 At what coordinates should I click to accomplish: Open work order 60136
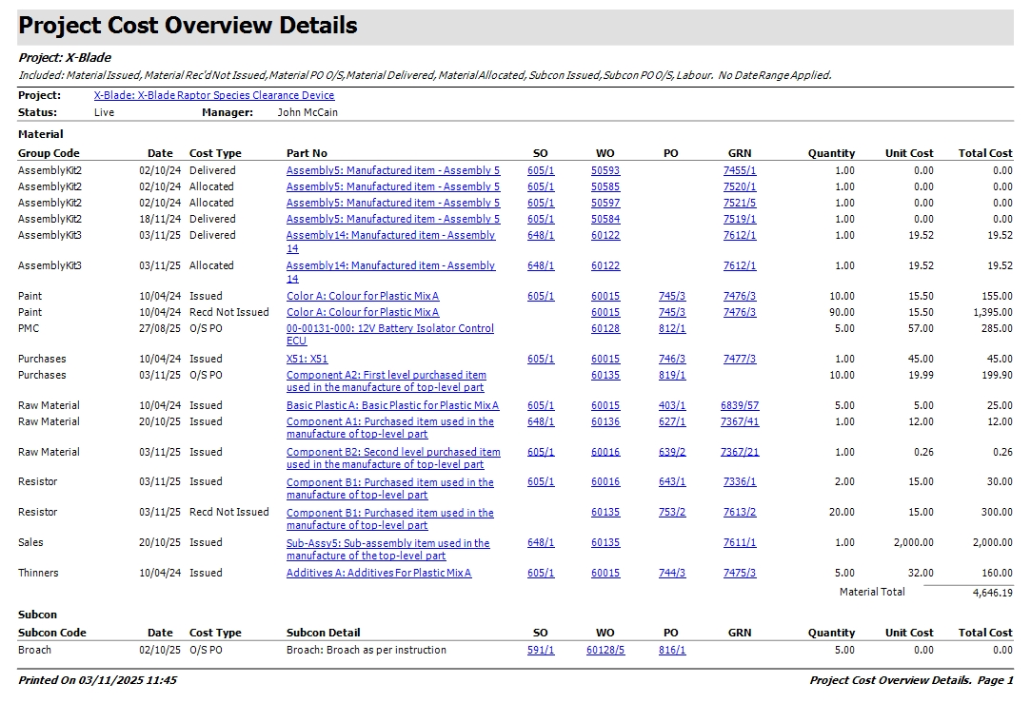coord(605,422)
